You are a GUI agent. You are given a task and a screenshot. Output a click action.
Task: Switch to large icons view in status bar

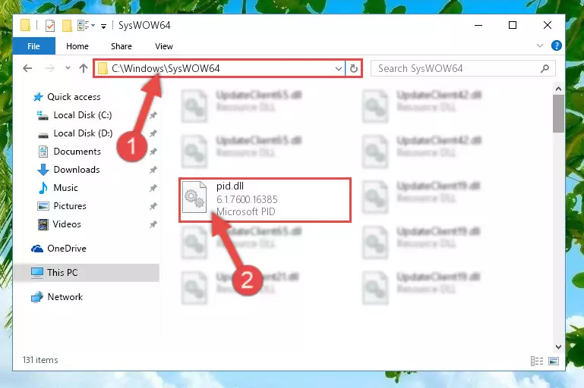[x=554, y=361]
